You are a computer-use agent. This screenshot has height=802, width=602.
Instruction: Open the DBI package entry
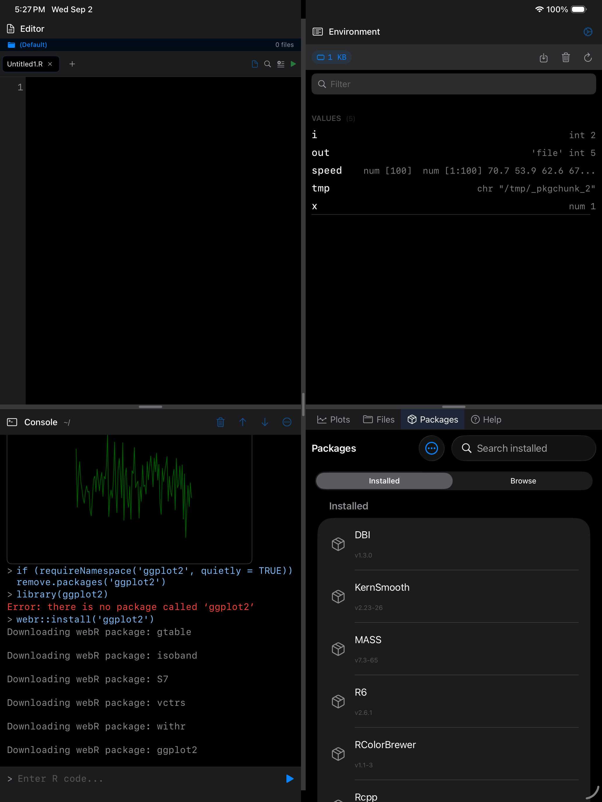point(454,544)
